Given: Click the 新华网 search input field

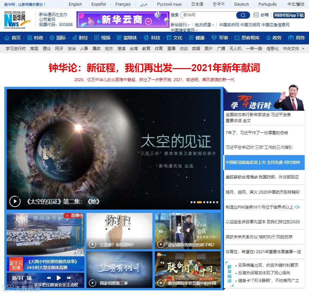Looking at the screenshot, I should click(x=209, y=15).
